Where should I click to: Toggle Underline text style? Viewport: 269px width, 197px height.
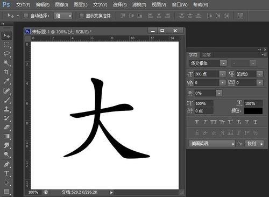tap(247, 122)
